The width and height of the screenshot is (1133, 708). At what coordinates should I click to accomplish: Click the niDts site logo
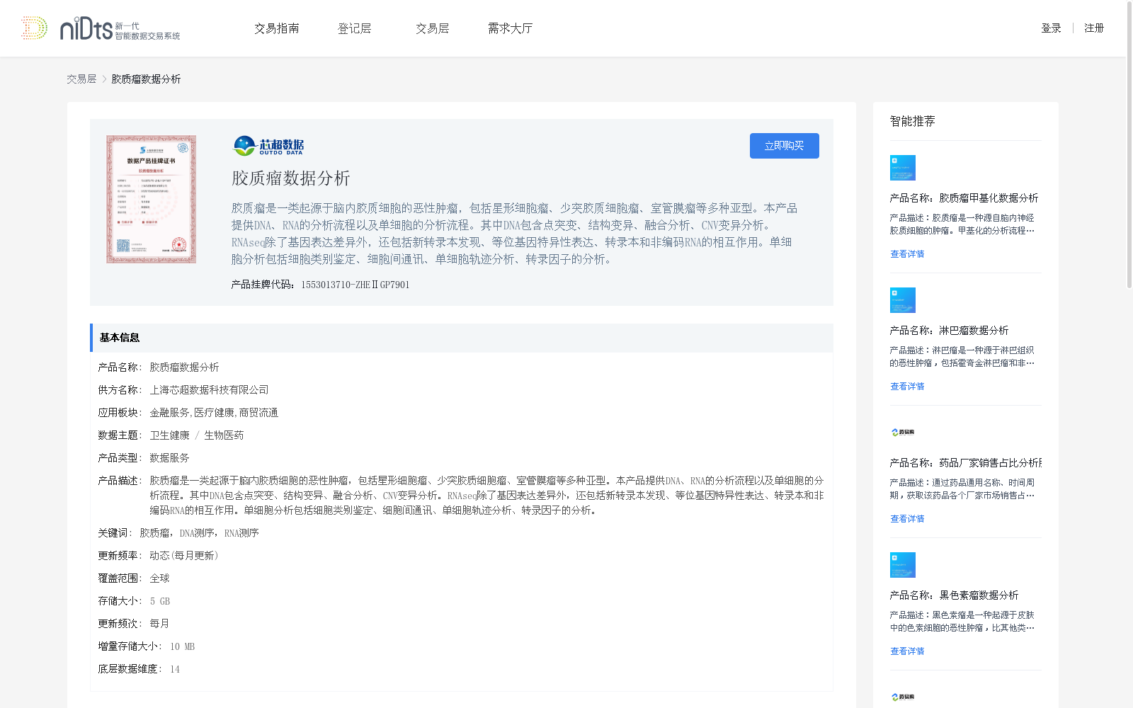tap(100, 28)
